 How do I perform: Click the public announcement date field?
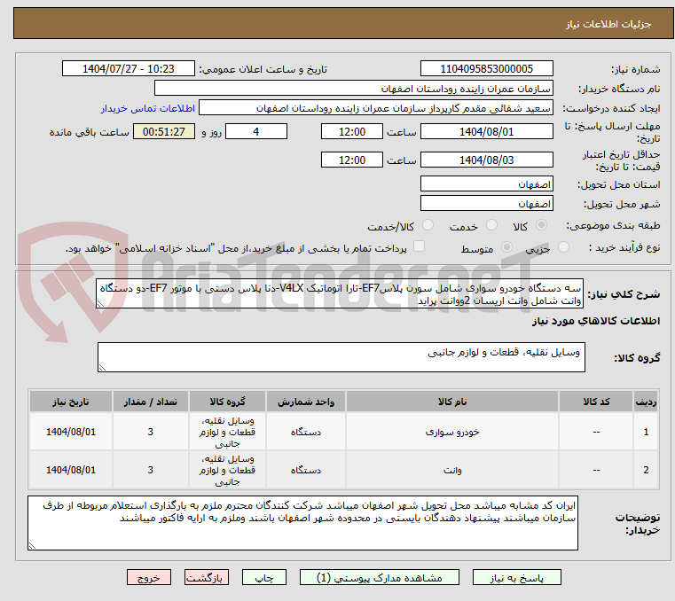pos(129,69)
